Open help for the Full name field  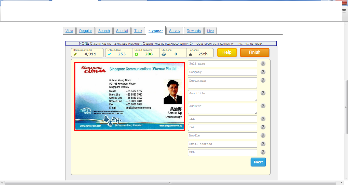(x=263, y=64)
